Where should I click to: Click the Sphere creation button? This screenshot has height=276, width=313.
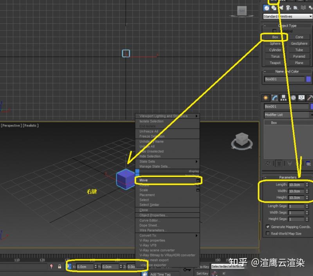pyautogui.click(x=275, y=43)
